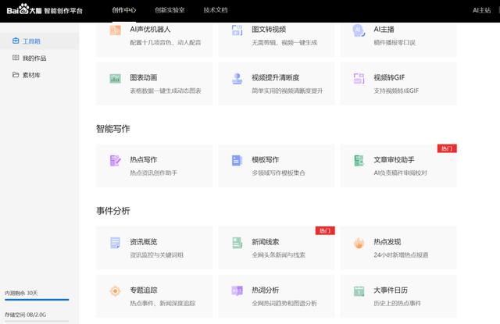Click the AI声优机器人 icon
The width and height of the screenshot is (500, 324).
[x=116, y=30]
